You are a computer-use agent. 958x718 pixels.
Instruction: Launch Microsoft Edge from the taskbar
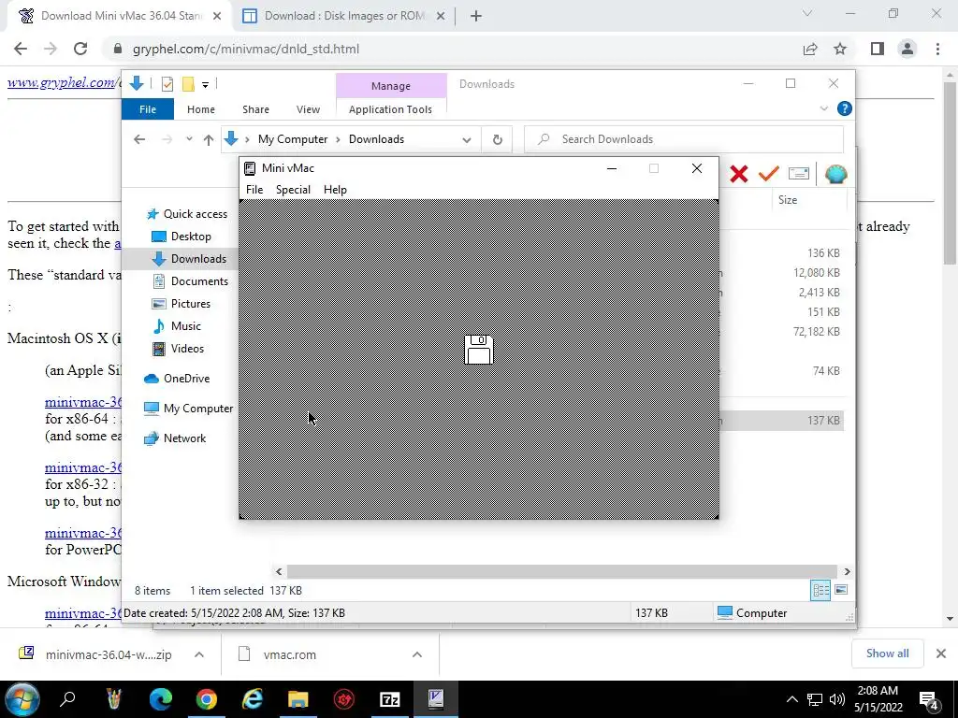(161, 699)
